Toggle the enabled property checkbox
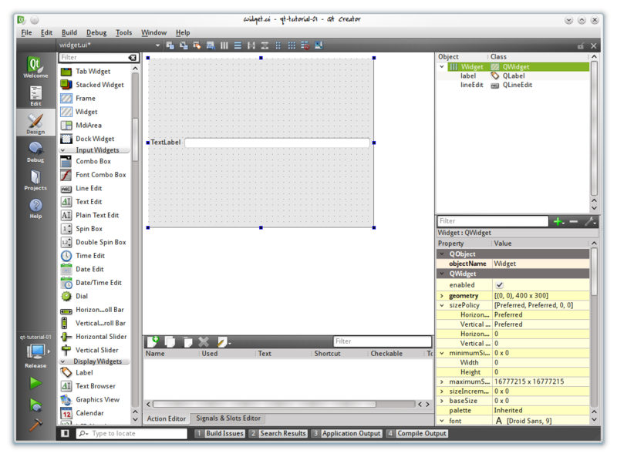 499,285
